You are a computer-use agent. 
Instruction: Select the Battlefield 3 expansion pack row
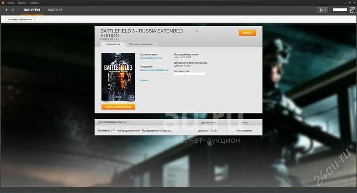tap(178, 131)
